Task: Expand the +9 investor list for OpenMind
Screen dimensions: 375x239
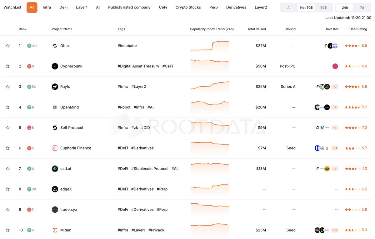Action: click(335, 107)
